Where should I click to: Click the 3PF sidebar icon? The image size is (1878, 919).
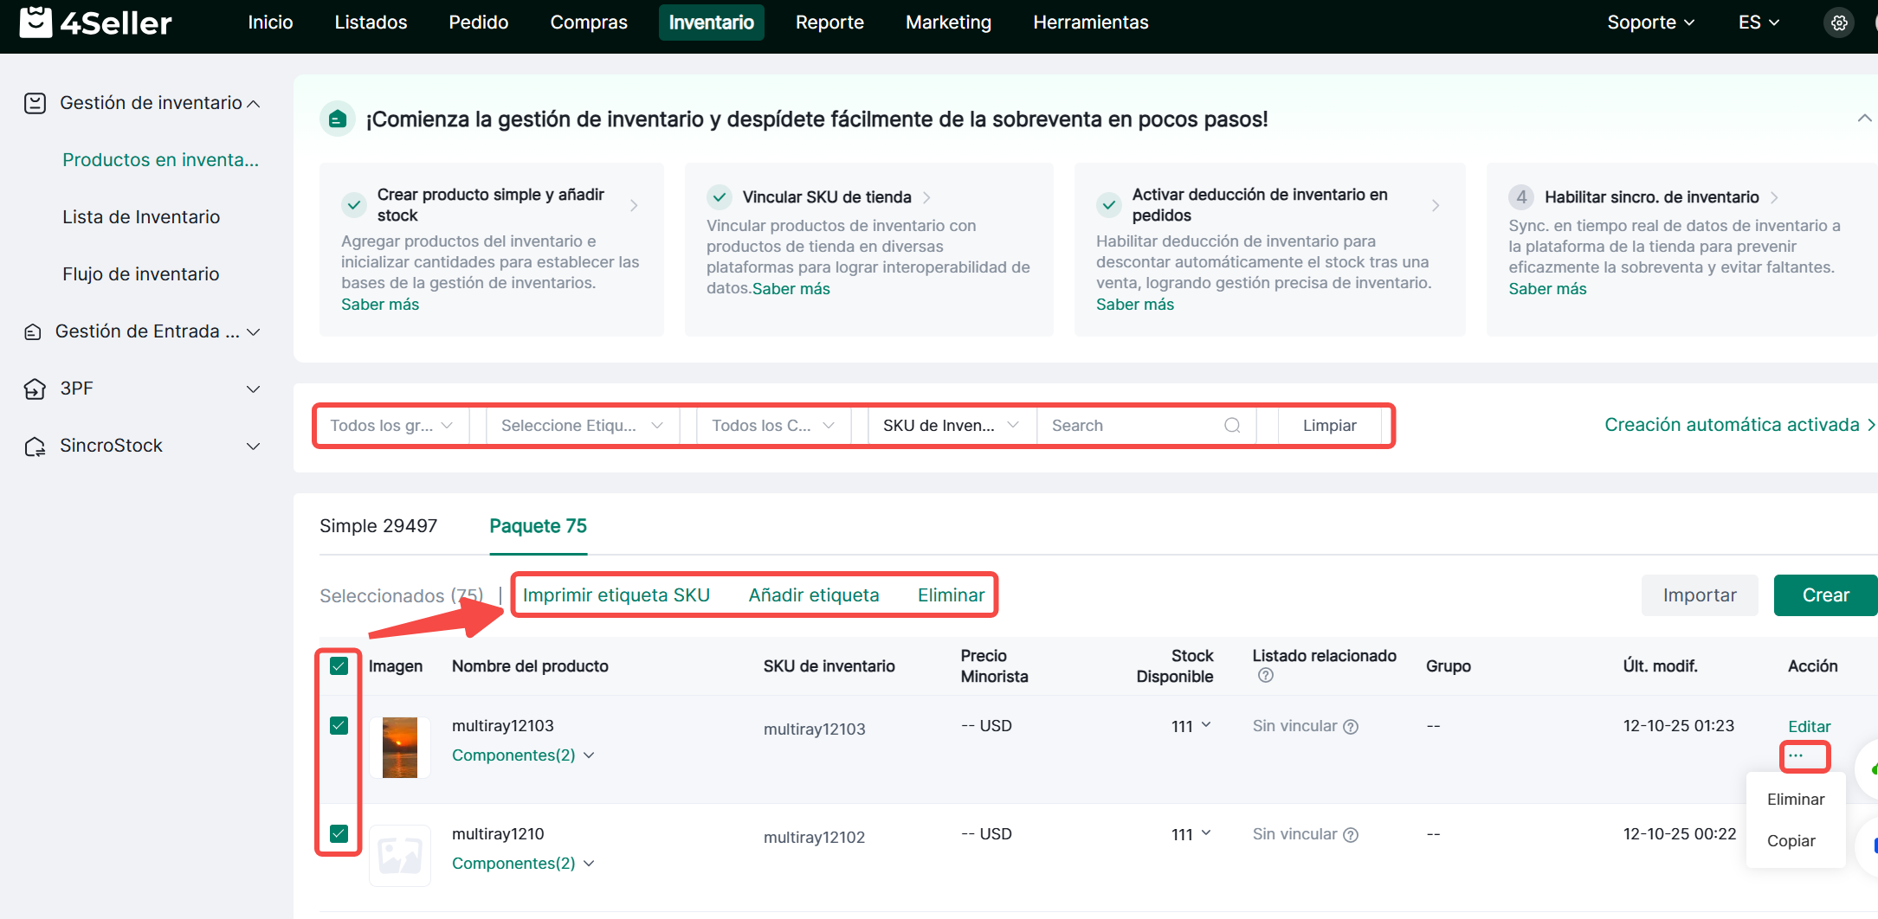[34, 389]
